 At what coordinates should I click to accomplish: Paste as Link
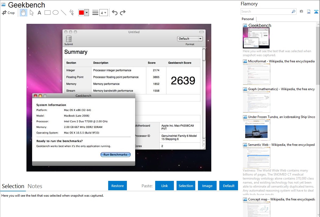pos(165,186)
